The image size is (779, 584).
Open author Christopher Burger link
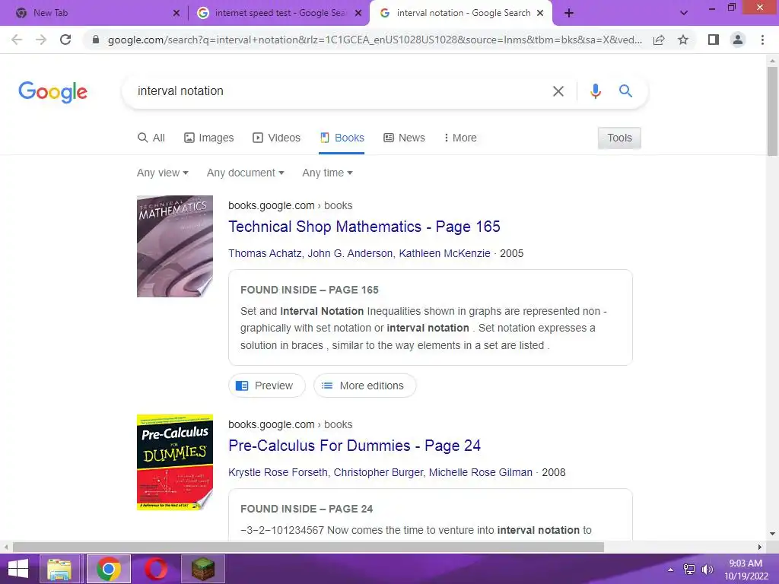(379, 472)
